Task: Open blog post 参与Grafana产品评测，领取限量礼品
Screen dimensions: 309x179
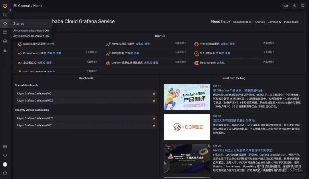Action: point(237,90)
